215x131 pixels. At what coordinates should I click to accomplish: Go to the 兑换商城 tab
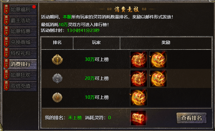click(x=20, y=42)
